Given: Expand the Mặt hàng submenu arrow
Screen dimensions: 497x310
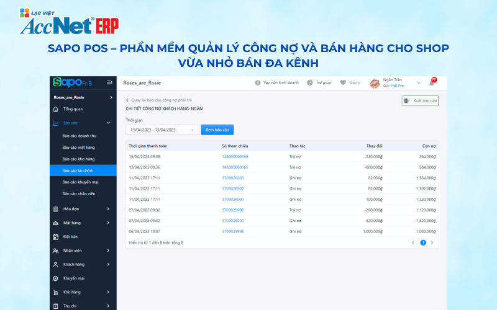Looking at the screenshot, I should tap(108, 223).
